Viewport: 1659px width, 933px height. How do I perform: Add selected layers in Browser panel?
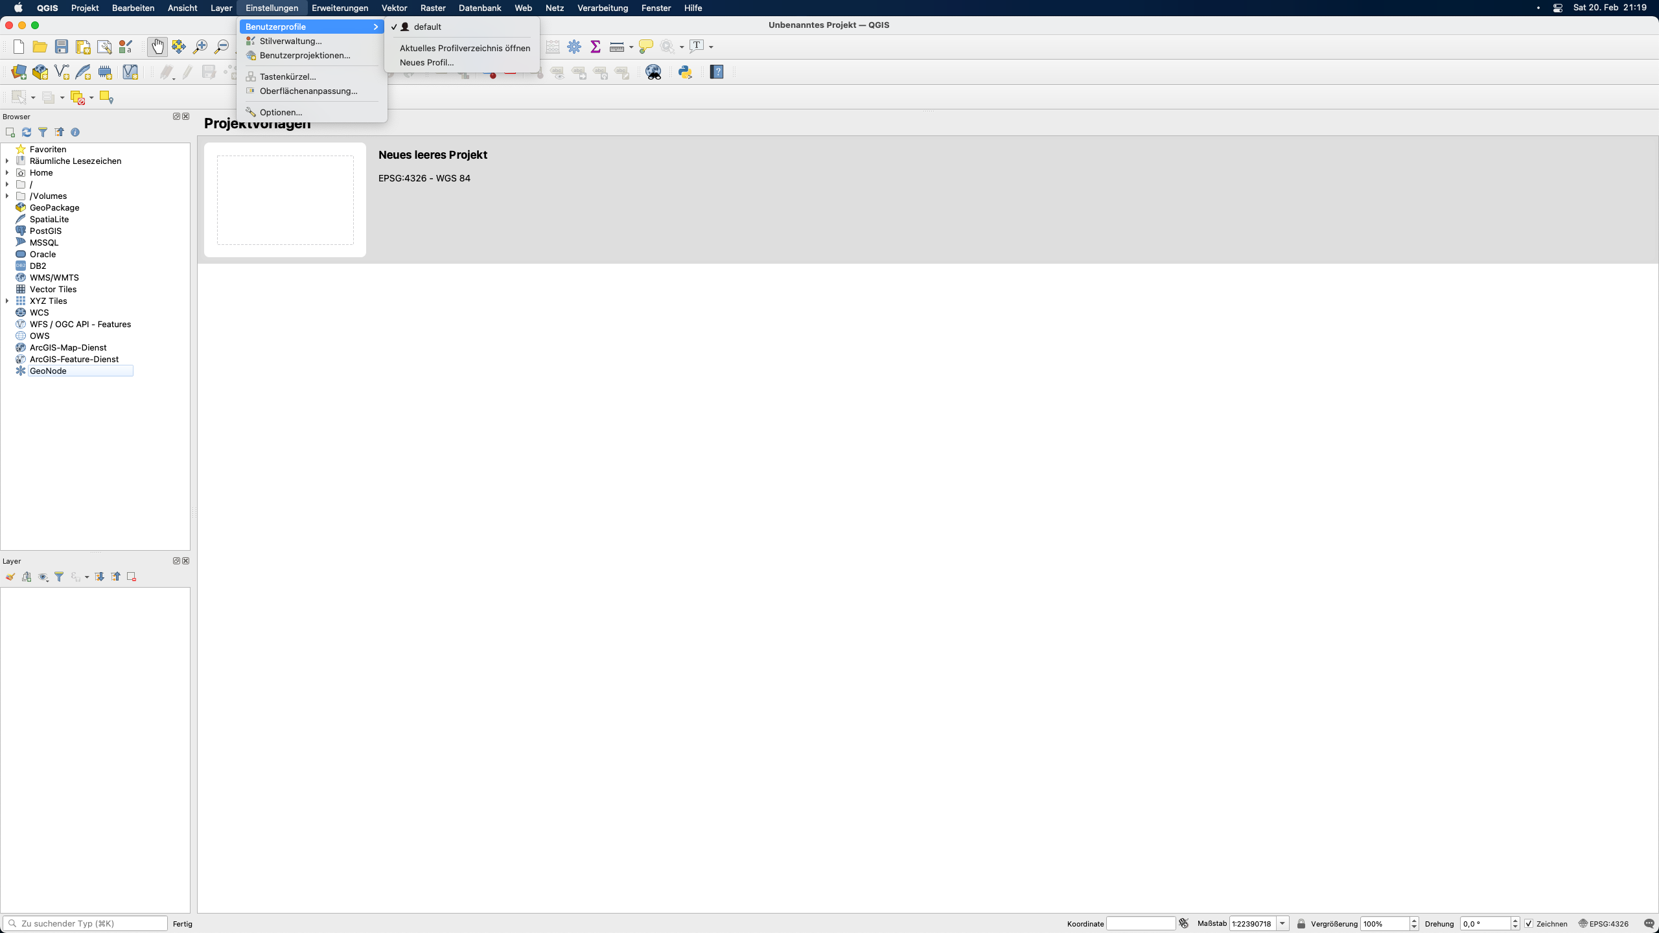[x=10, y=132]
